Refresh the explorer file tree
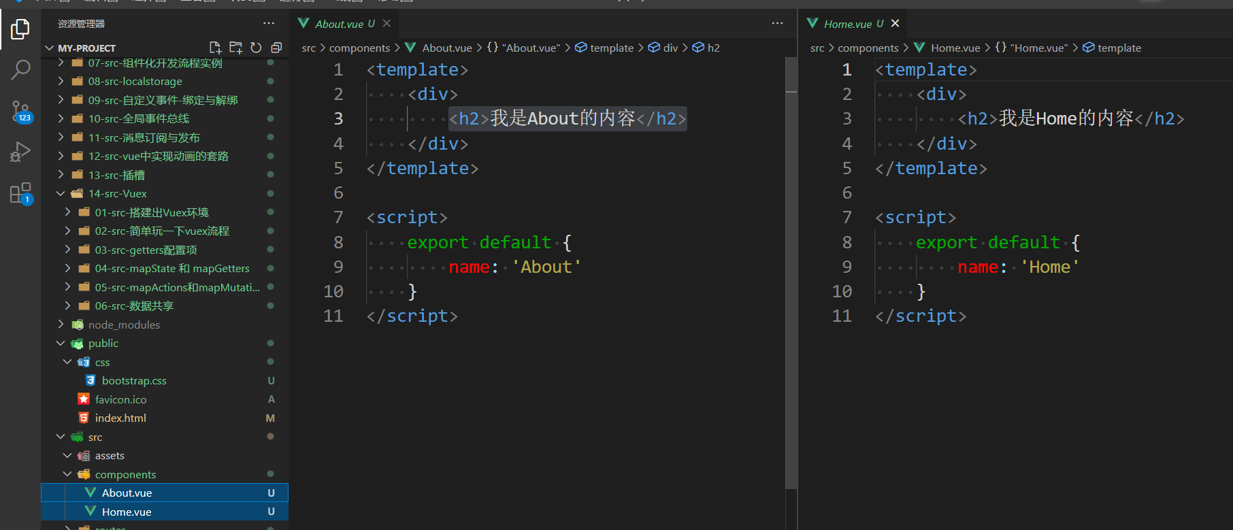The height and width of the screenshot is (530, 1233). 256,48
